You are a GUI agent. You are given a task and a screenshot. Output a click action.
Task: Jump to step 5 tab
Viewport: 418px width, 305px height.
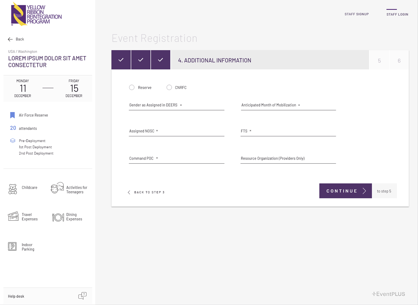(x=379, y=61)
